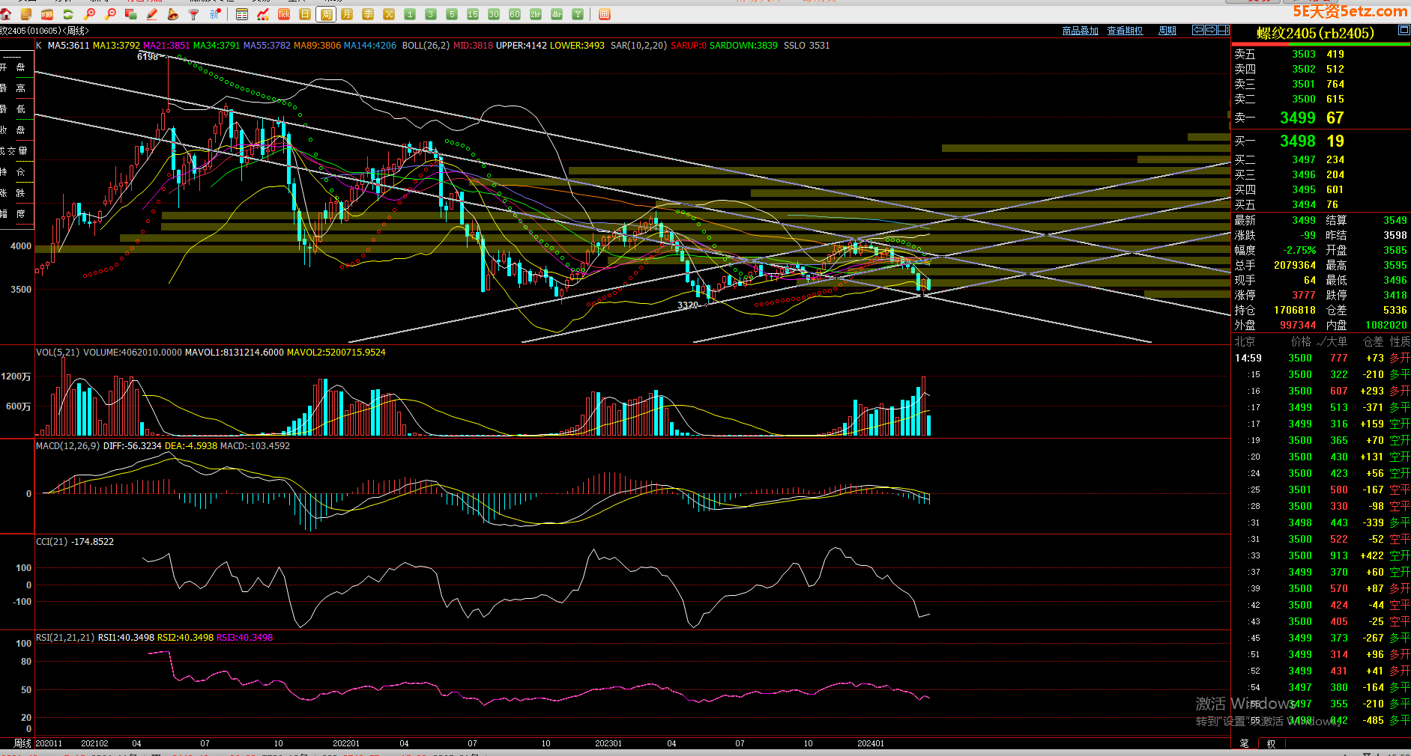This screenshot has height=756, width=1411.
Task: Switch to daily (日) period
Action: [x=305, y=14]
